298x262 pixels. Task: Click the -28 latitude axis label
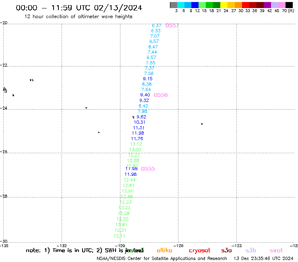[4, 196]
